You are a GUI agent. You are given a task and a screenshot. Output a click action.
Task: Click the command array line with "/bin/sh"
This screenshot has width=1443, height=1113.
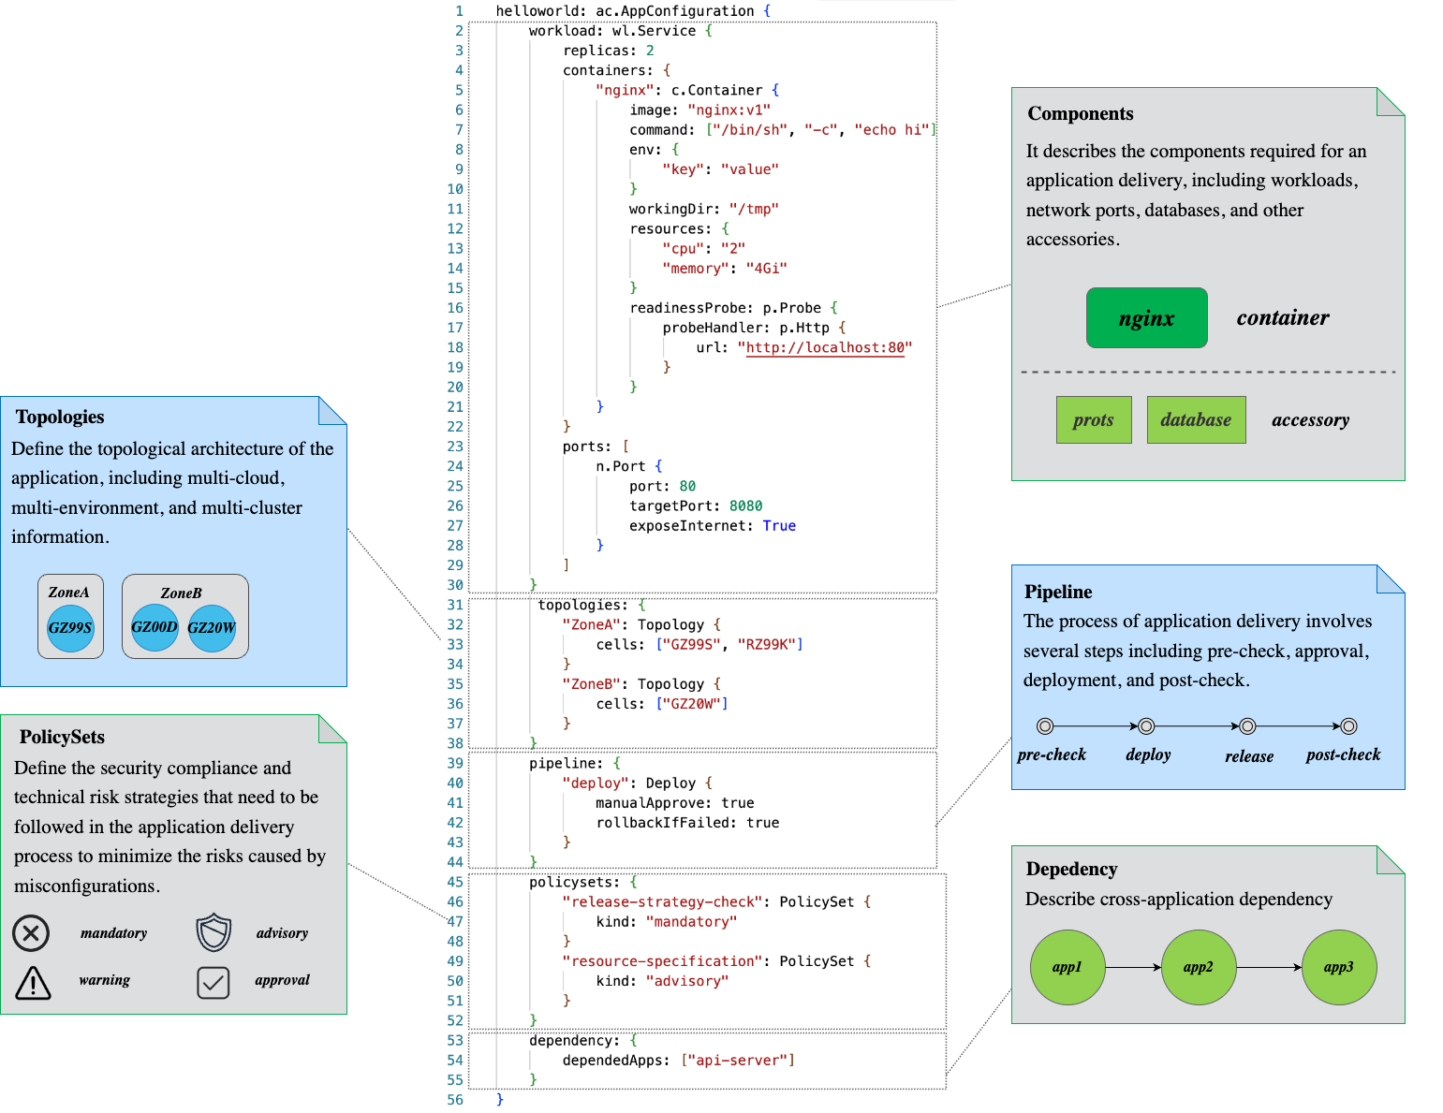click(783, 130)
